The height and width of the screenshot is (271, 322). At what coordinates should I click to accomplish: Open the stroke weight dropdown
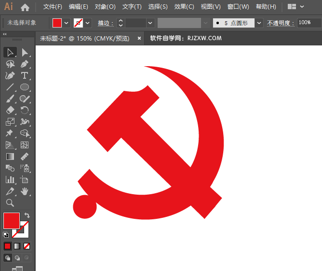(150, 23)
